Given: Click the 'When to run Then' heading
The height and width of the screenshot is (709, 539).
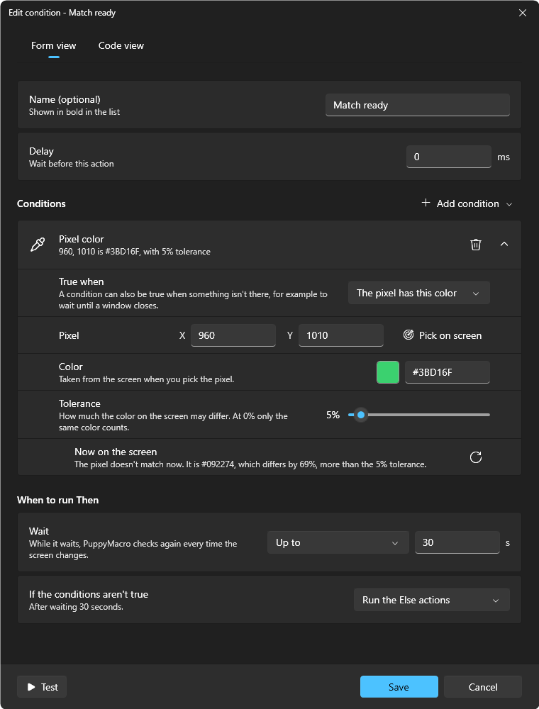Looking at the screenshot, I should pyautogui.click(x=58, y=500).
